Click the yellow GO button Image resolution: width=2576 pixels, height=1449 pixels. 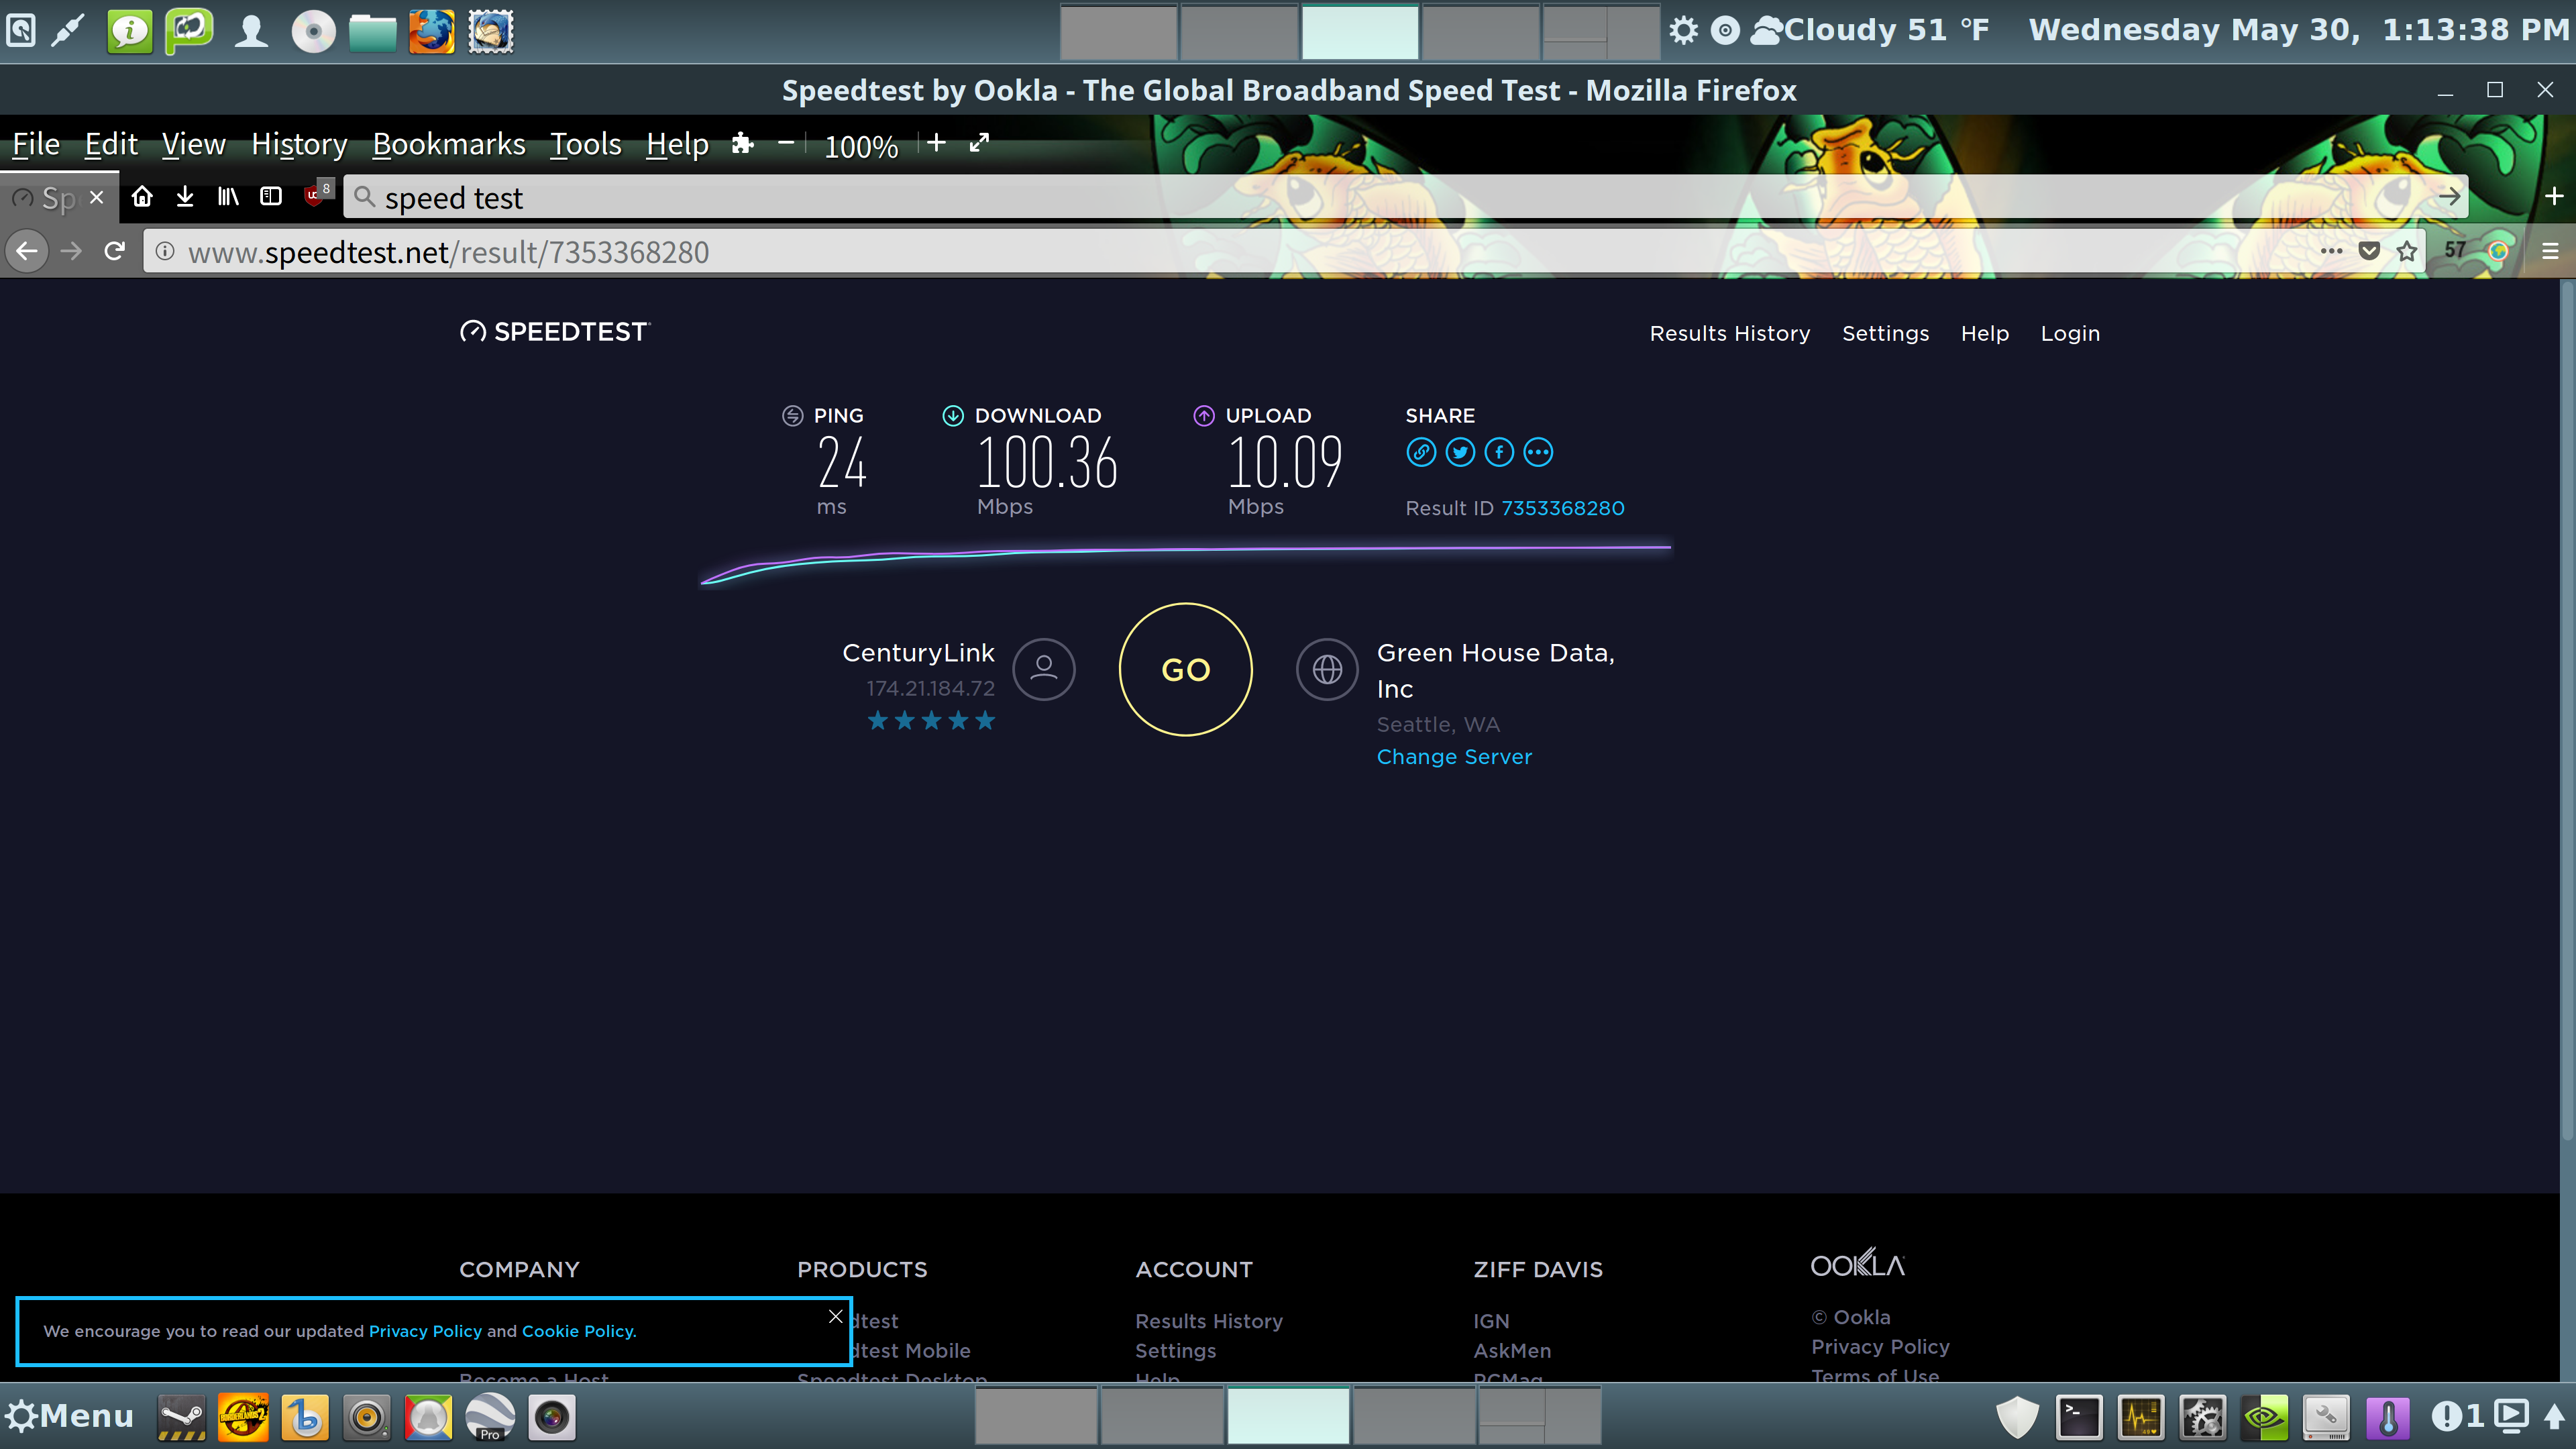[x=1185, y=669]
